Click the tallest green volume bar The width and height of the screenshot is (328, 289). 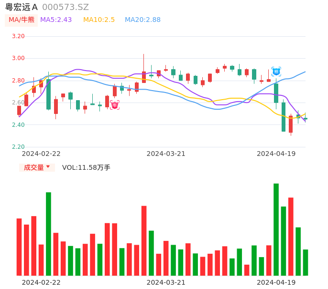(x=276, y=229)
